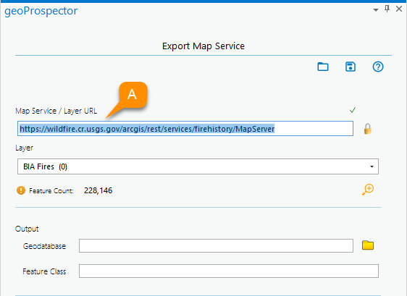The width and height of the screenshot is (407, 296).
Task: Click the 228,146 feature count value
Action: pos(98,190)
